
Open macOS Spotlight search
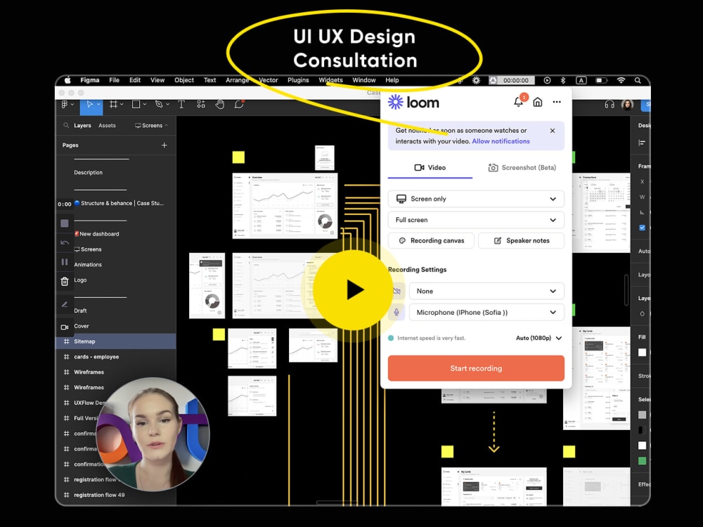point(638,80)
